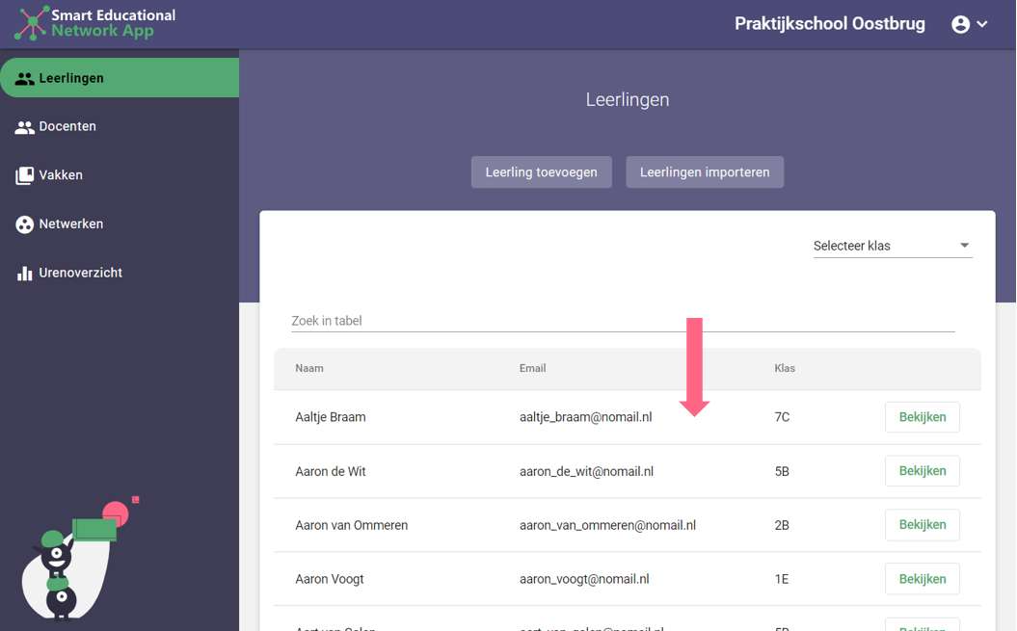
Task: Click the Urenoverzicht bar chart icon
Action: pos(24,274)
